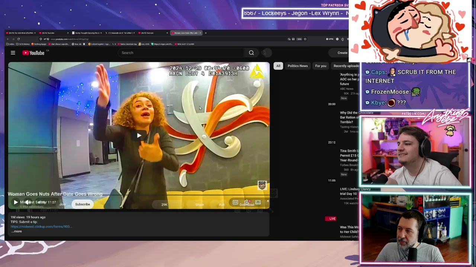Click the play icon in the player bar
This screenshot has width=476, height=267.
[16, 202]
